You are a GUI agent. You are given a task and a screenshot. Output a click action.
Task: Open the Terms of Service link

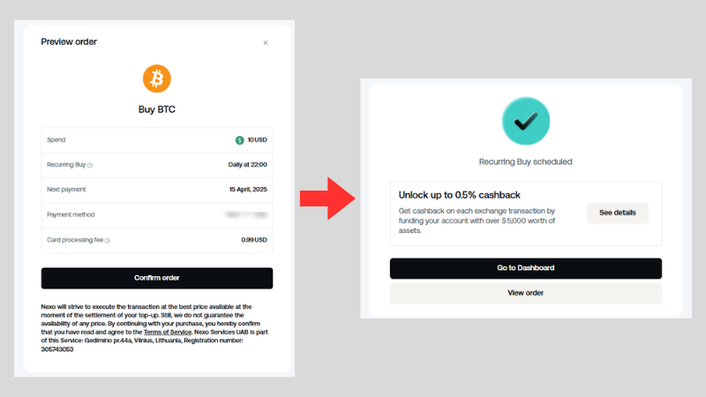[168, 333]
